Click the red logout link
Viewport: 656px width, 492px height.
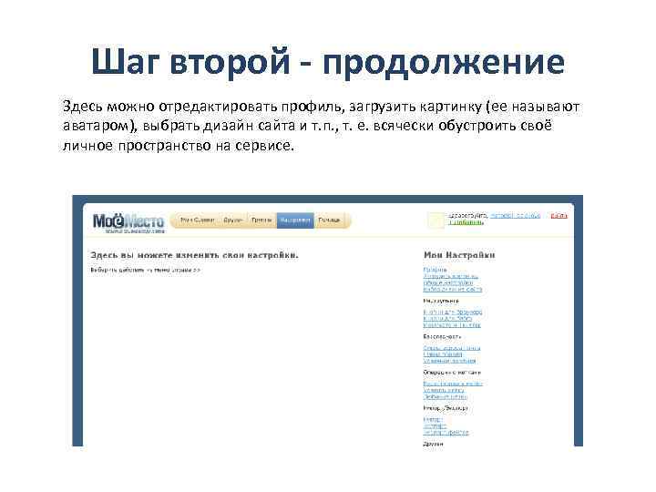(559, 215)
